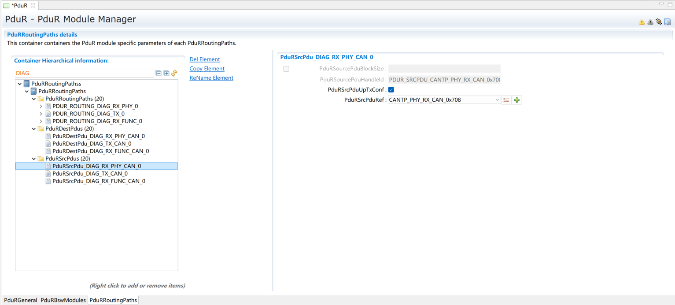Switch to the PduRGeneral tab

(20, 300)
